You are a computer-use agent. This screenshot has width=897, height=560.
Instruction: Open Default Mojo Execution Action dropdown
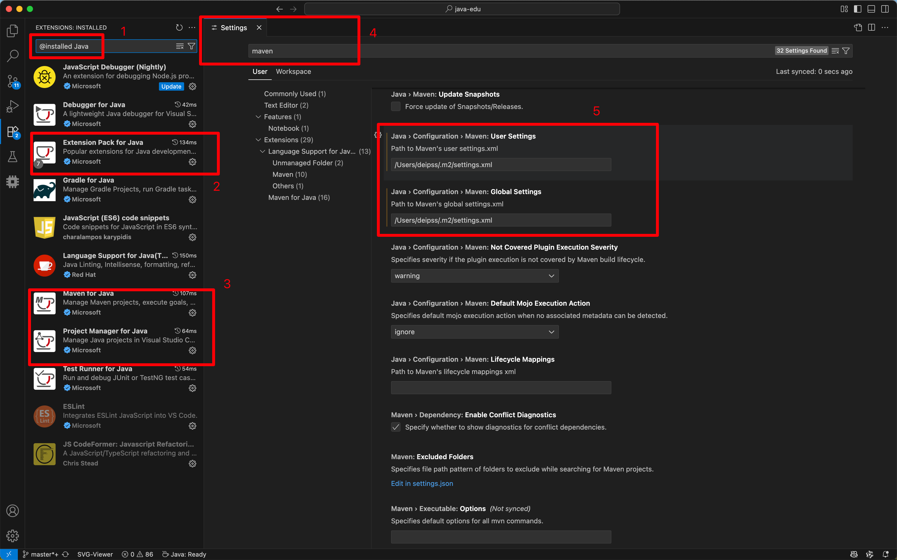click(x=475, y=332)
